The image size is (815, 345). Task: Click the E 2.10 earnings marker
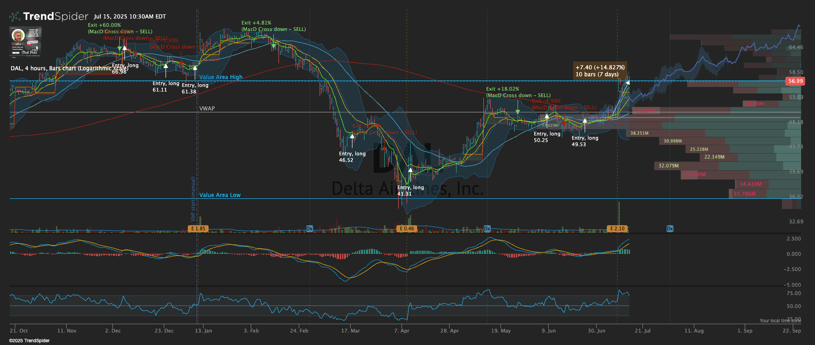[617, 228]
